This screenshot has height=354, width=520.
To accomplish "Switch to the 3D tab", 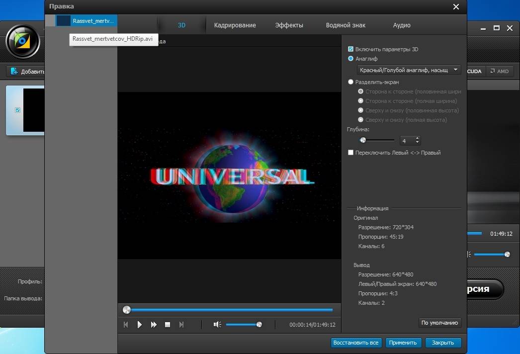I will coord(181,25).
